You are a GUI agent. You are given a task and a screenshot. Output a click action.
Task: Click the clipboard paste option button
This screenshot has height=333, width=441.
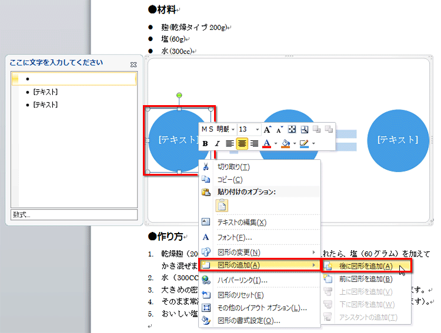coord(222,206)
